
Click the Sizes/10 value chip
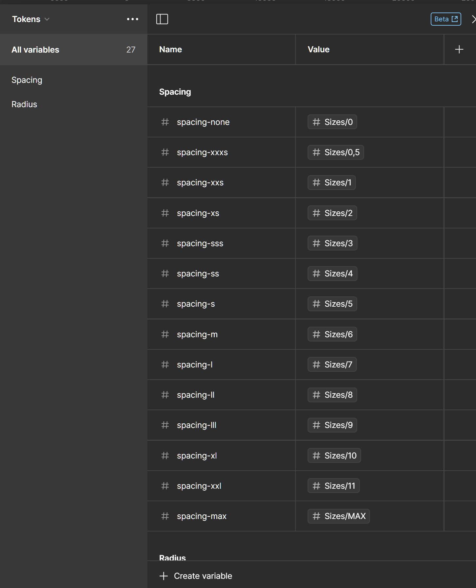[x=334, y=456]
